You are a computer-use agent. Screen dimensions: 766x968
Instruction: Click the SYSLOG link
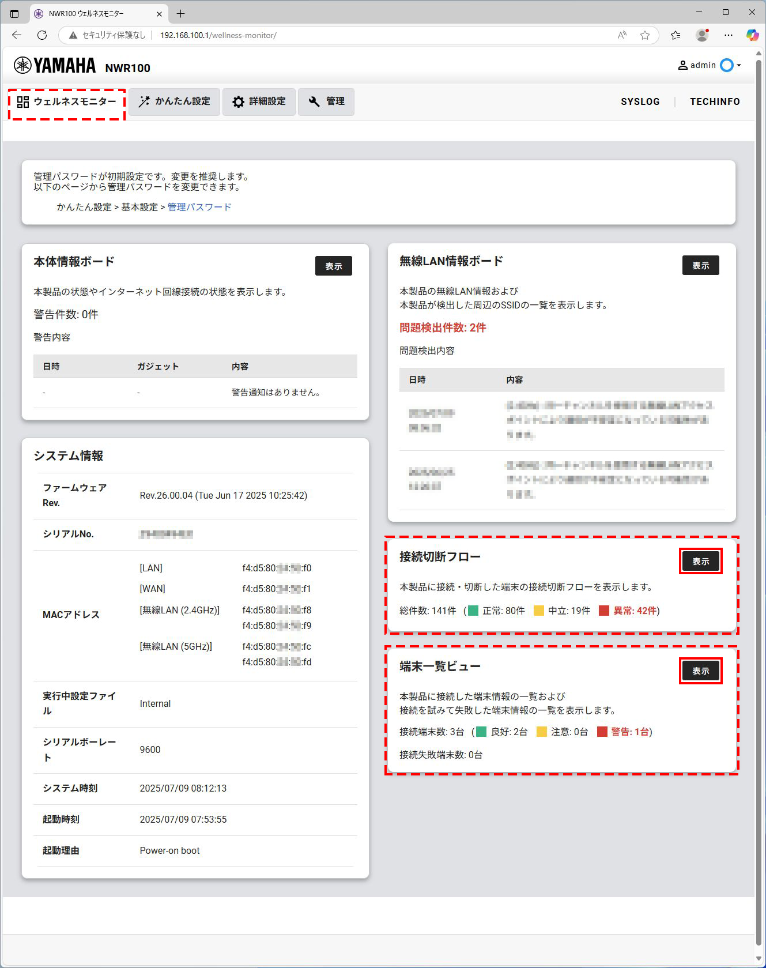tap(640, 101)
